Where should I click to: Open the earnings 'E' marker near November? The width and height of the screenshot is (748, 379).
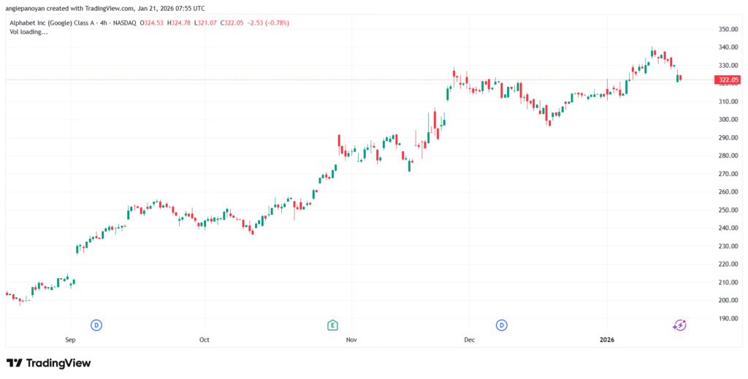[x=332, y=324]
